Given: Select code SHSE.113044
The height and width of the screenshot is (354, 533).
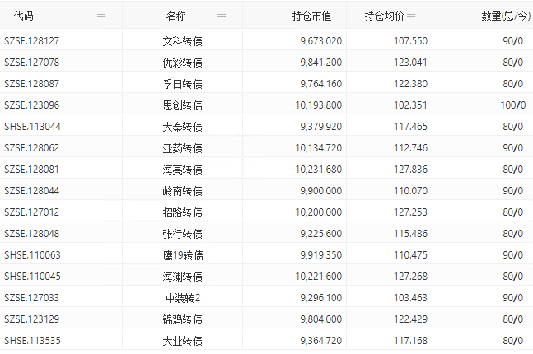Looking at the screenshot, I should click(32, 127).
